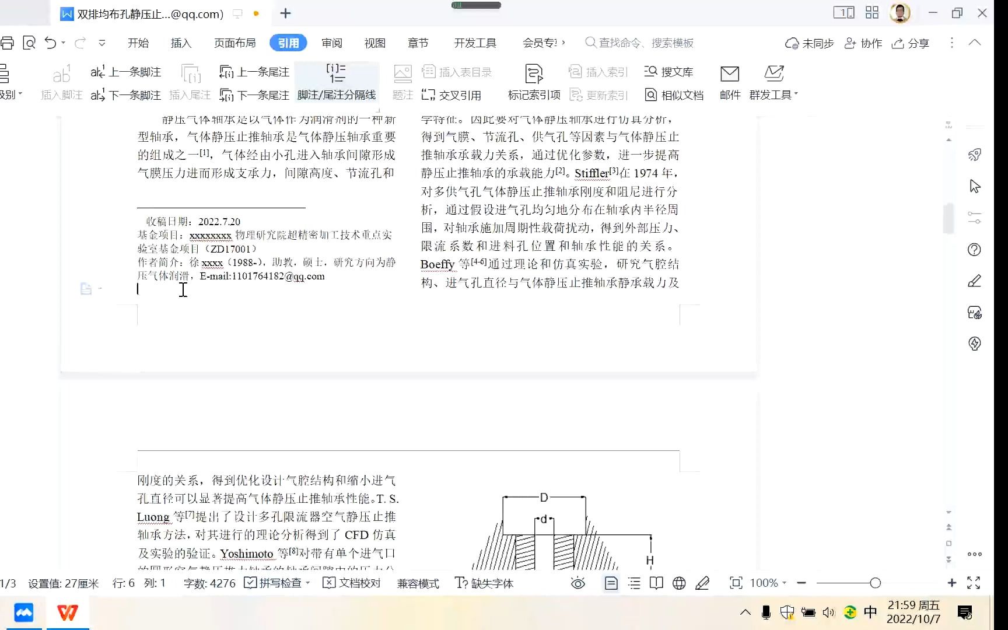Click the vertical scrollbar thumb
Screen dimensions: 1008x630
tap(949, 218)
